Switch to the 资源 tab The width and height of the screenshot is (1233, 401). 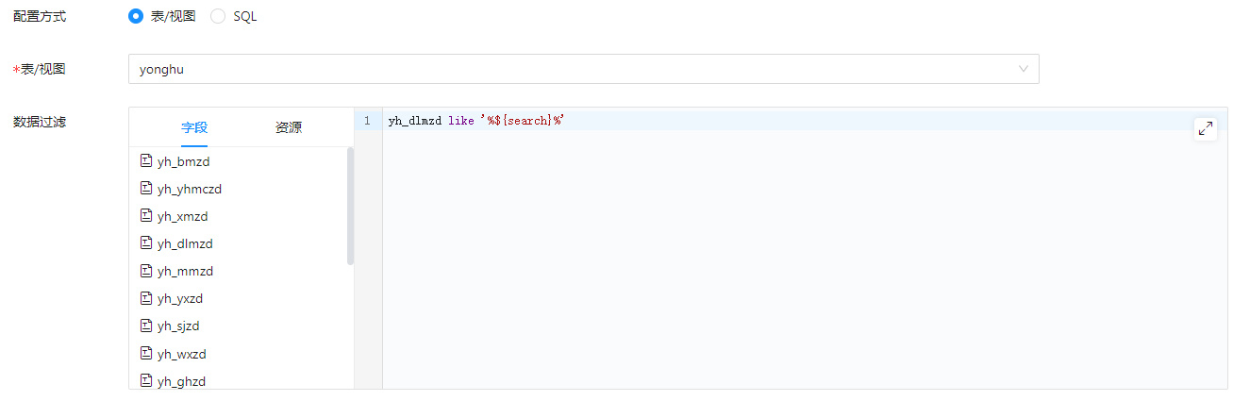pos(289,127)
